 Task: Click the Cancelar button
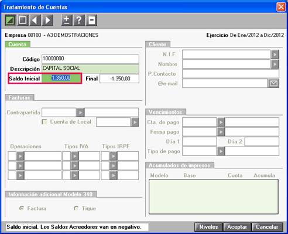[267, 227]
